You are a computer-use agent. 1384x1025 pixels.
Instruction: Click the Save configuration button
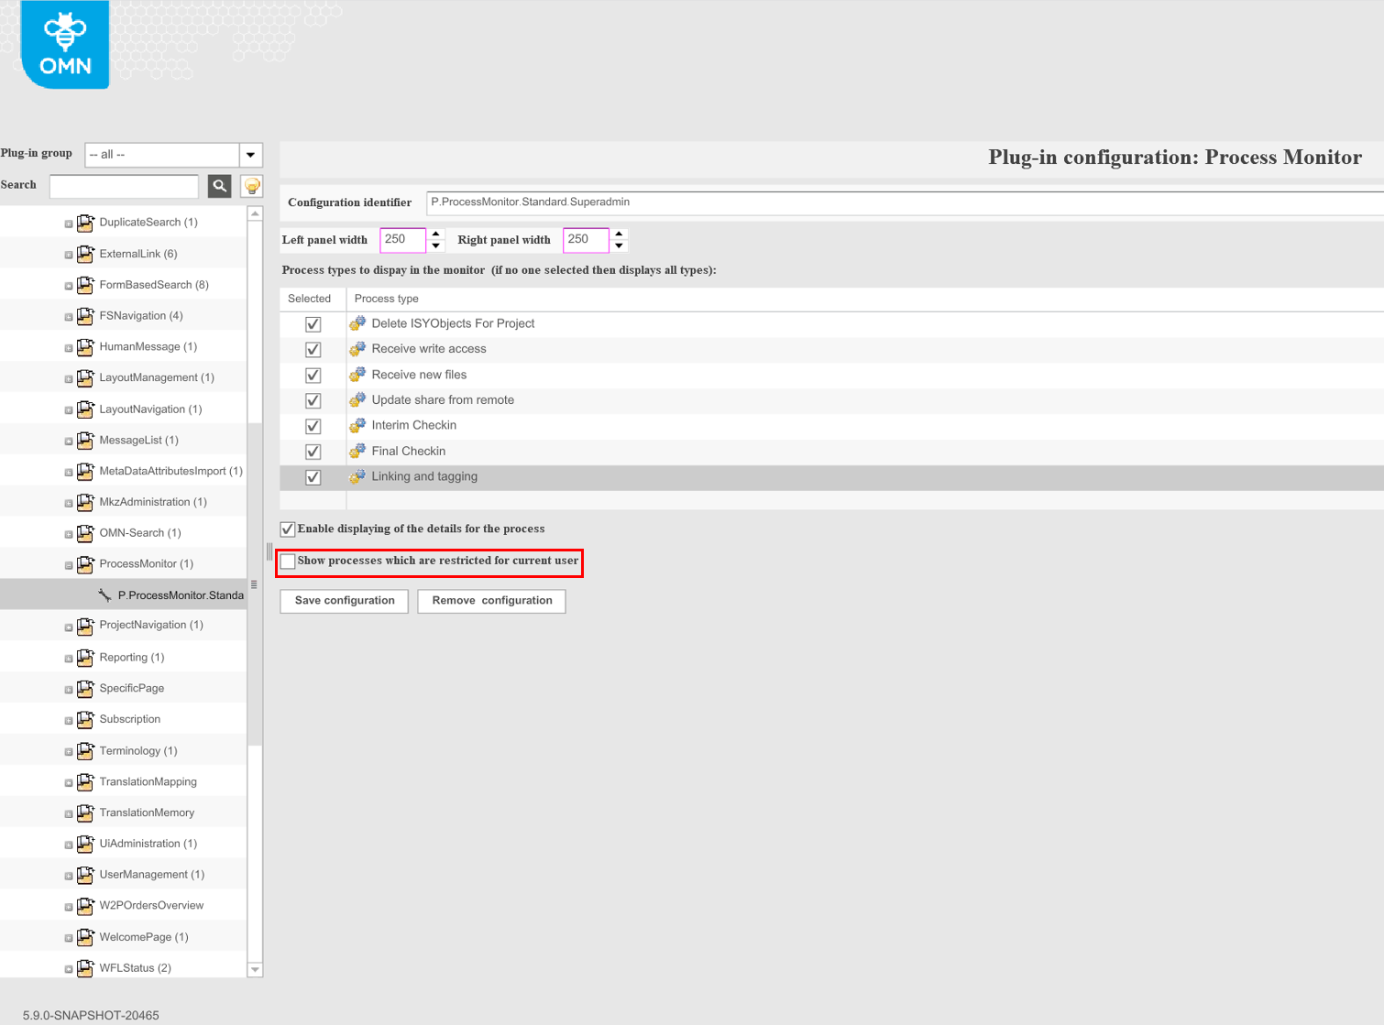(343, 601)
